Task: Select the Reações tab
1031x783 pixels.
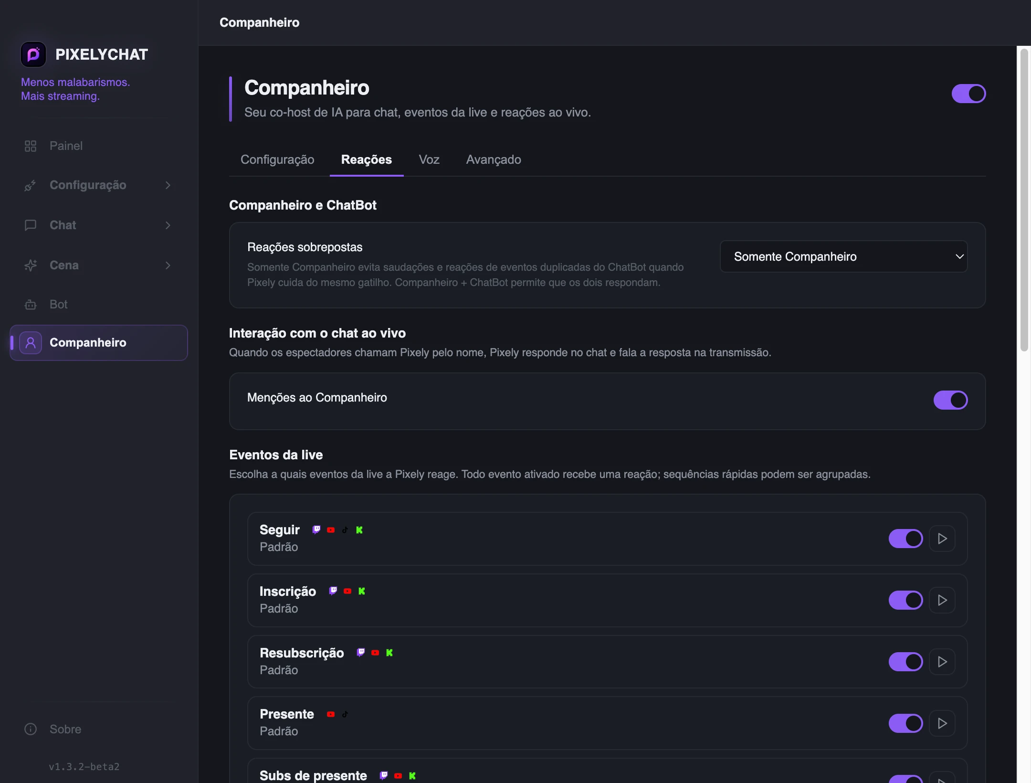Action: point(367,159)
